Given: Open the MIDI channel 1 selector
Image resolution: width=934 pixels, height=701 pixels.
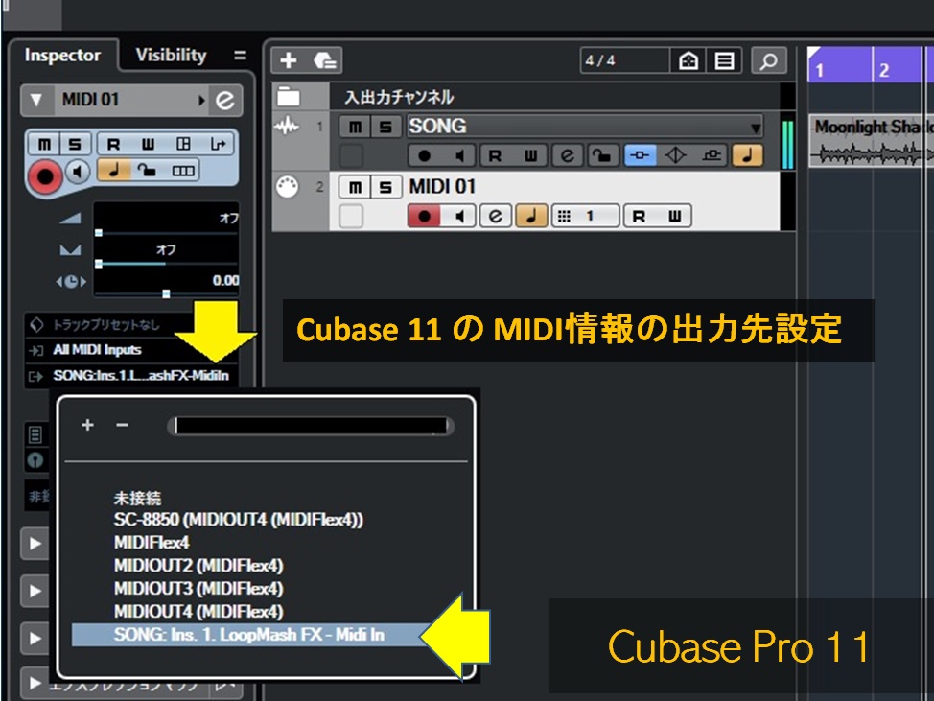Looking at the screenshot, I should coord(586,216).
